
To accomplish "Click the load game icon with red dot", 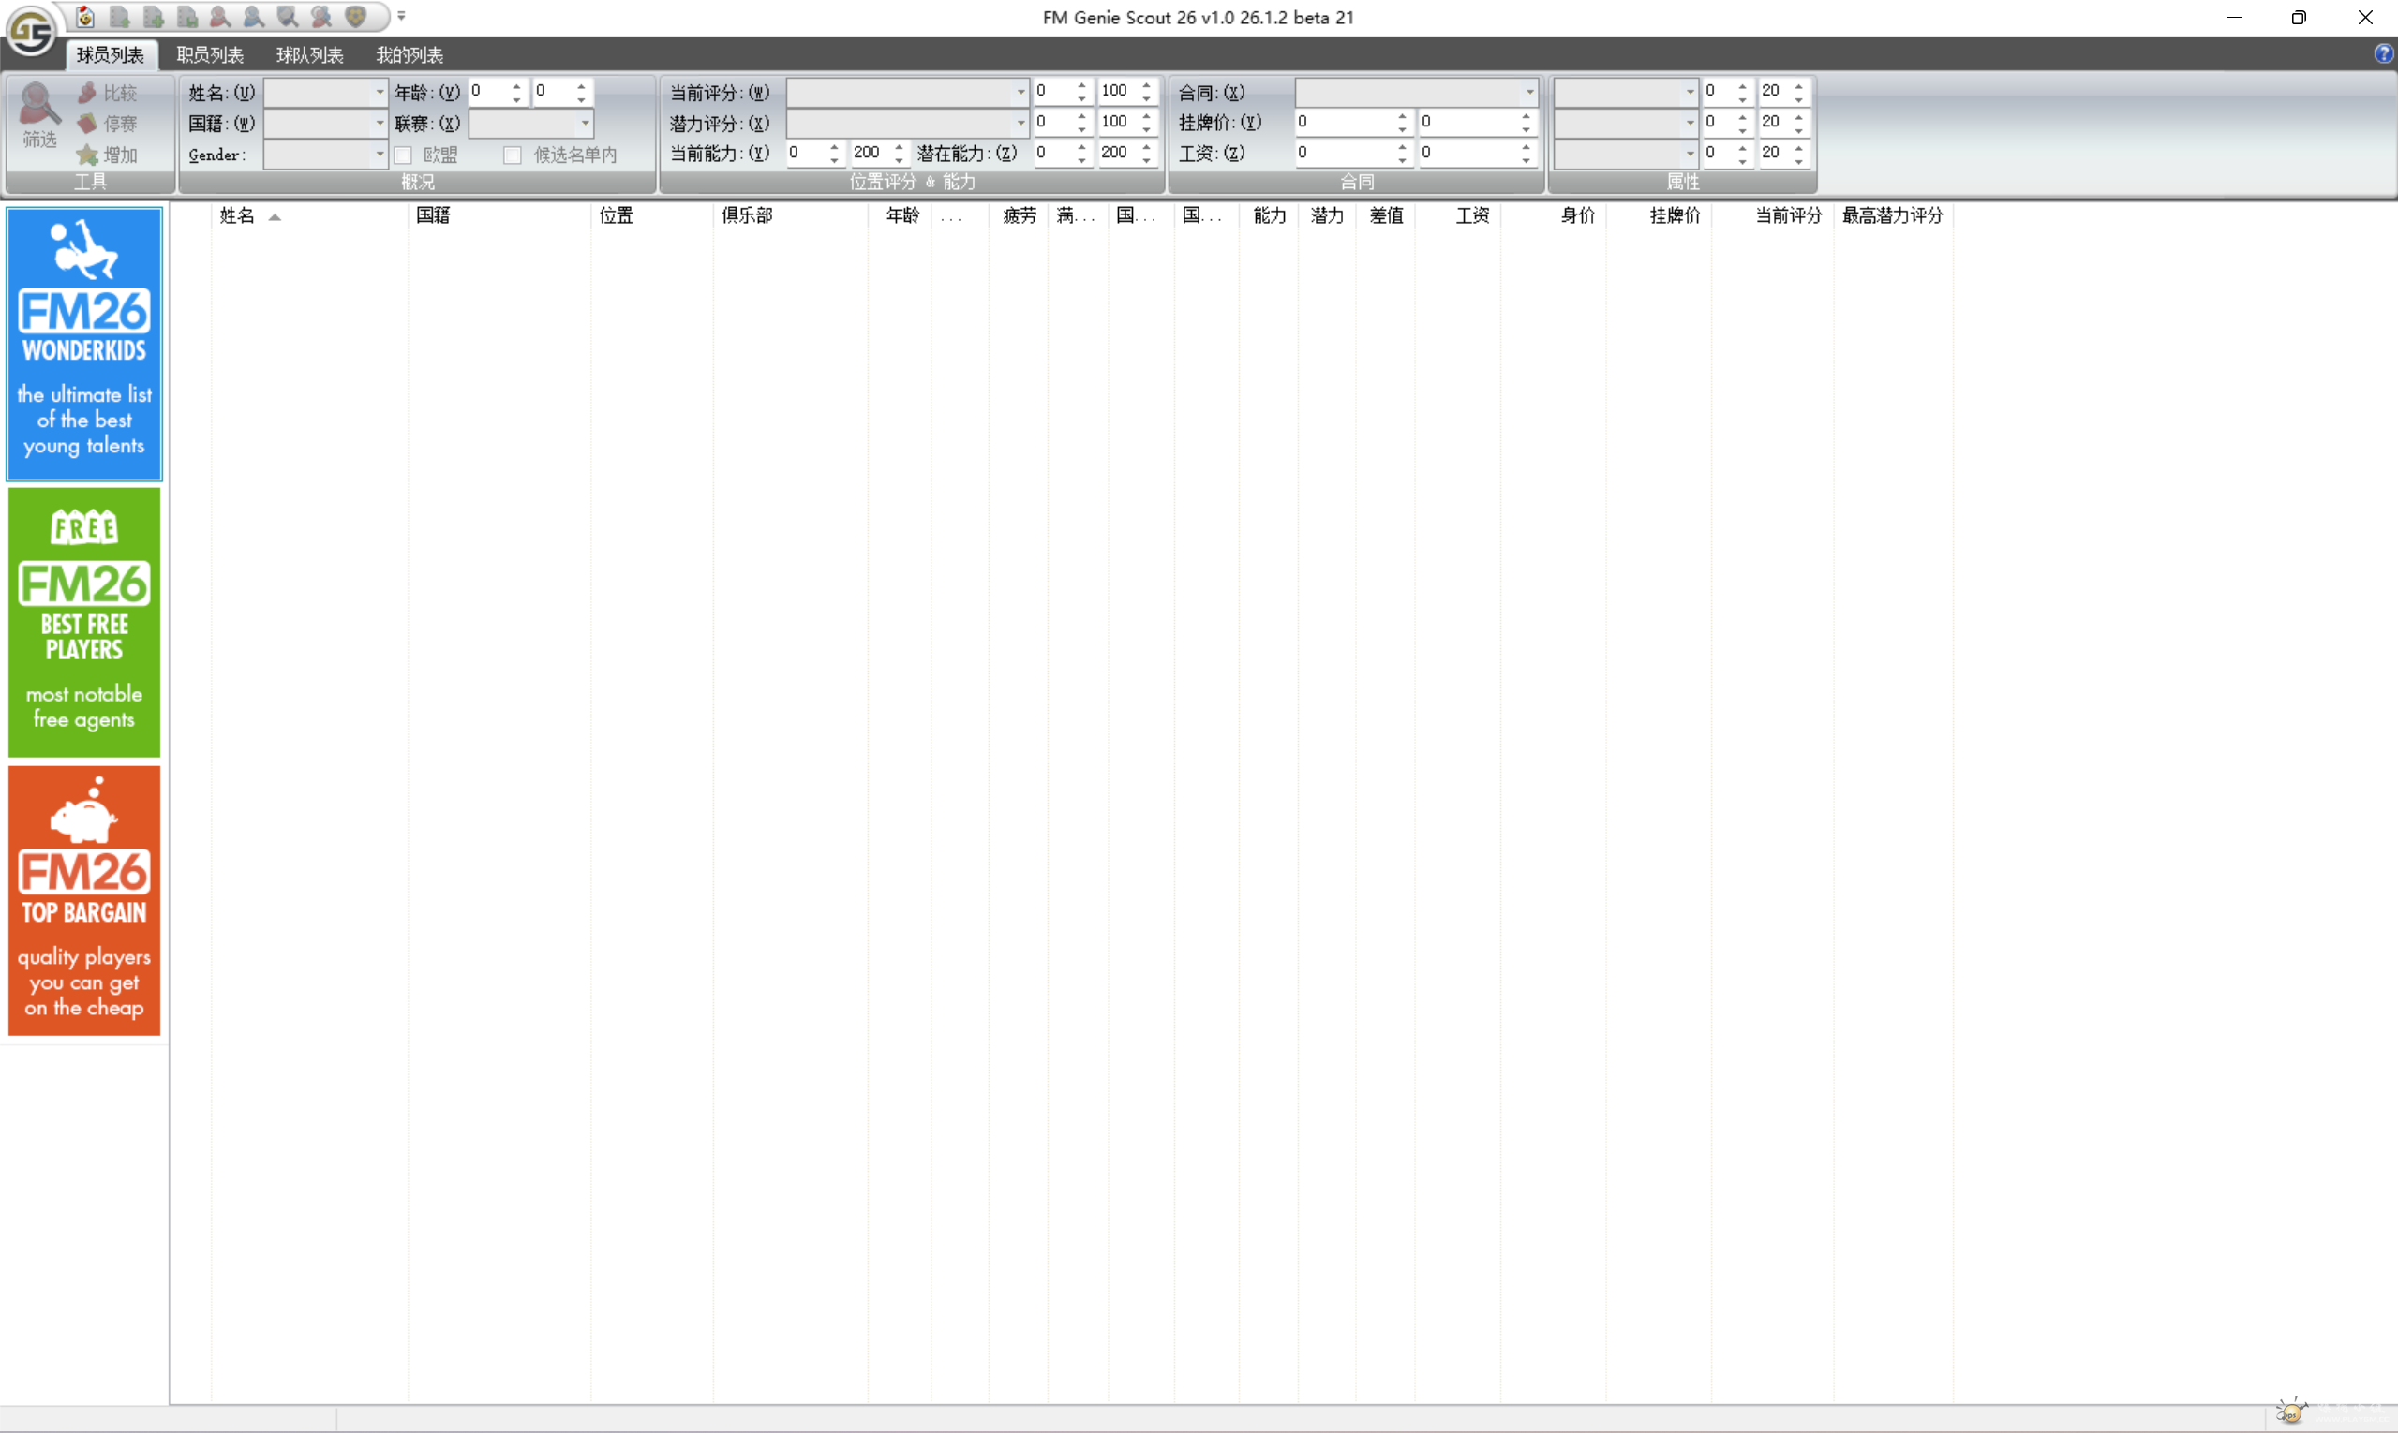I will [85, 17].
